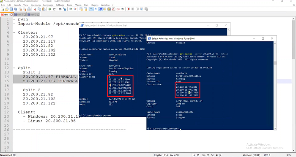Click the scrollbar thumb in front PowerShell window

275,63
